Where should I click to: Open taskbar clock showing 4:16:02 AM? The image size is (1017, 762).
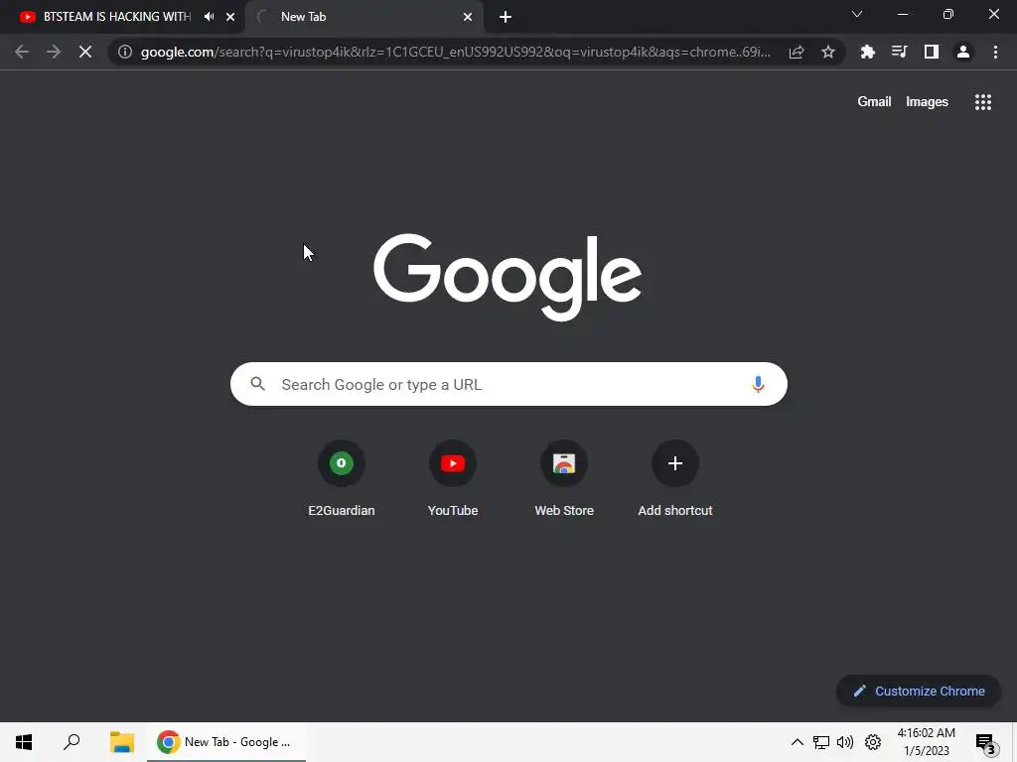point(927,742)
